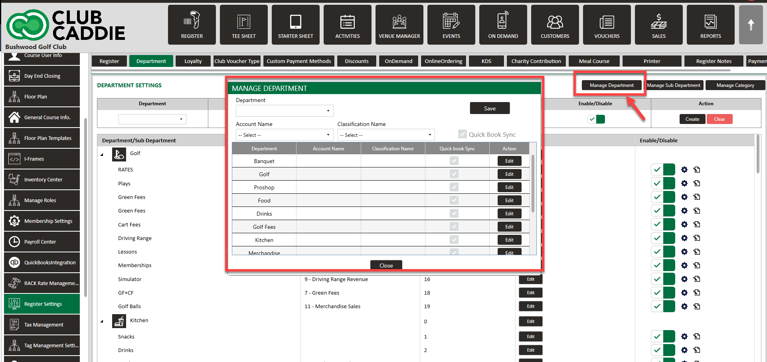Click Edit for the Proshop department
Image resolution: width=767 pixels, height=362 pixels.
click(509, 187)
